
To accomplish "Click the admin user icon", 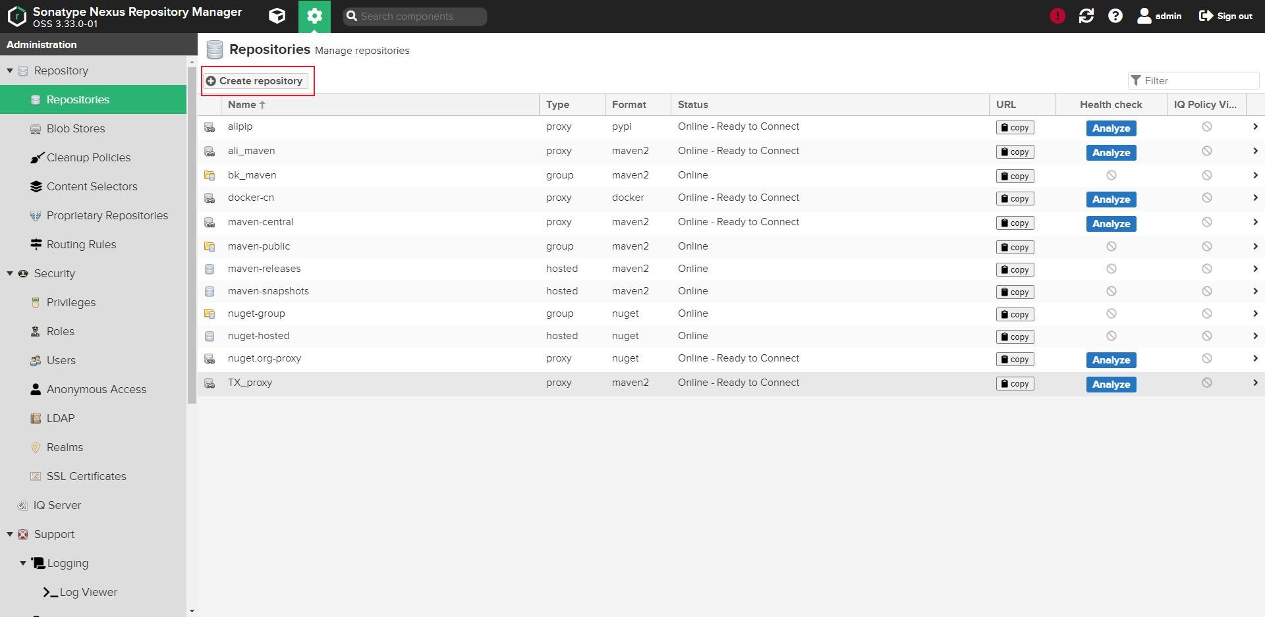I will coord(1144,16).
